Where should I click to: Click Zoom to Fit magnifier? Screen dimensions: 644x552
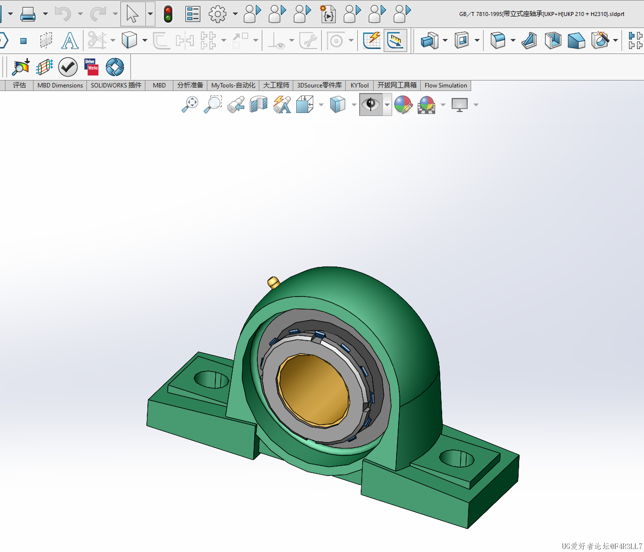click(x=190, y=104)
